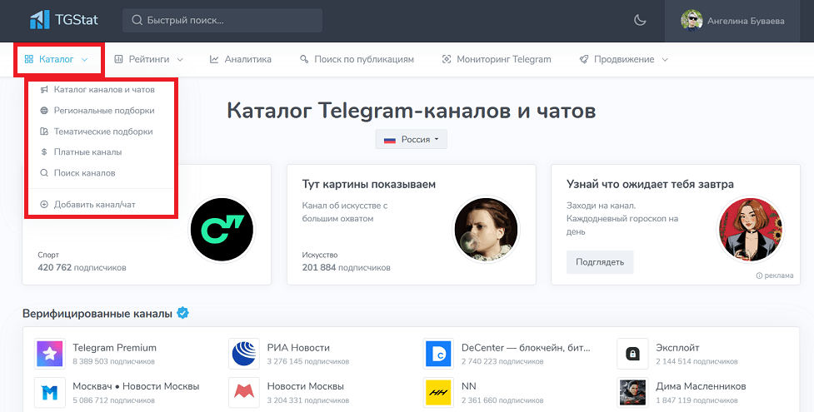
Task: Click the Москвач M logo
Action: click(50, 393)
